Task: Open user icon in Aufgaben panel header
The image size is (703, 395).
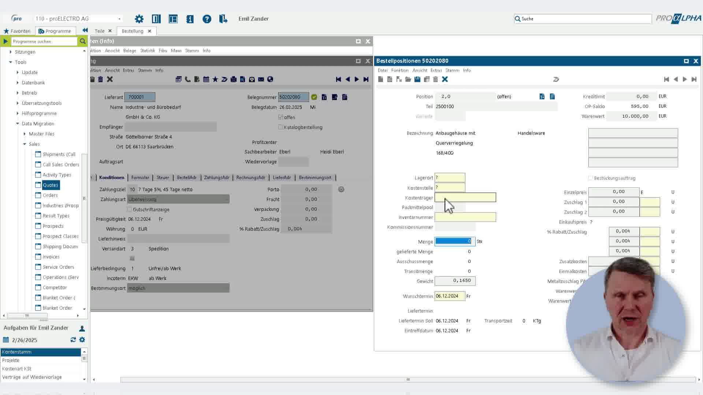Action: click(x=82, y=328)
